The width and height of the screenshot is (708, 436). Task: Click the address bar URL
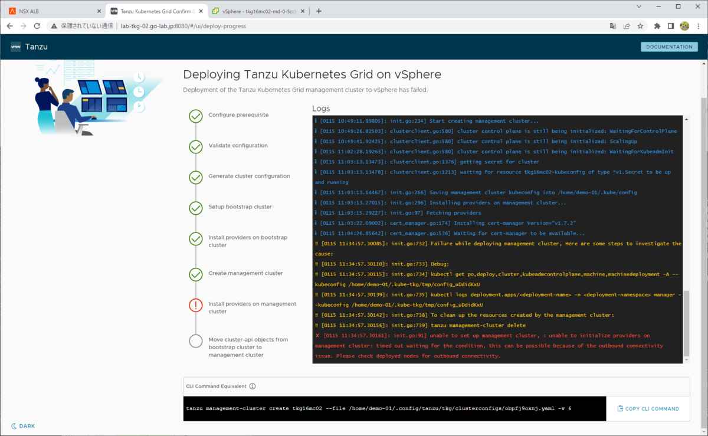183,26
